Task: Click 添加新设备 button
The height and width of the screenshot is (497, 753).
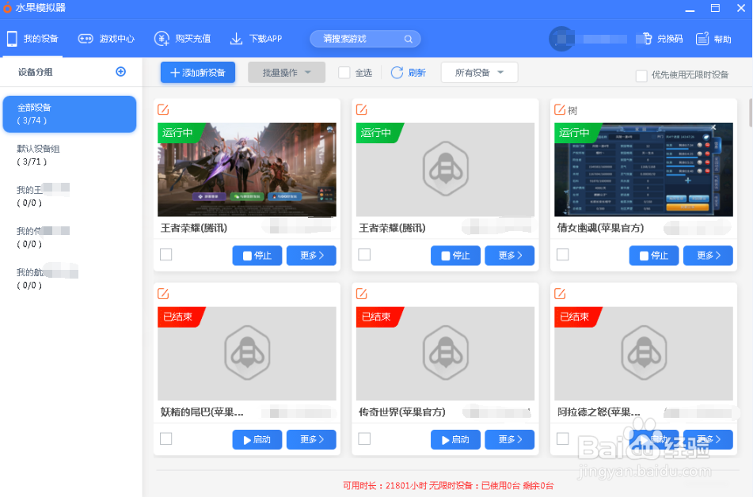Action: [x=198, y=73]
